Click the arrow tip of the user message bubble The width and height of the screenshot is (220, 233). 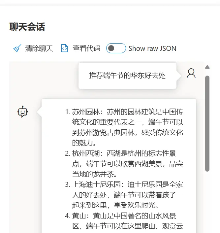coord(179,76)
